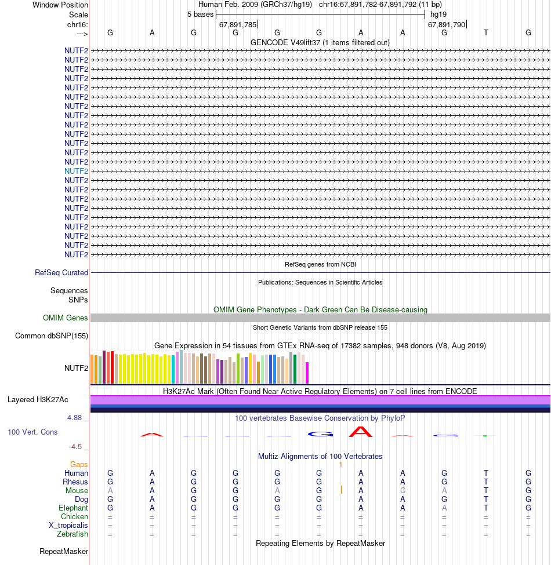Viewport: 551px width, 565px height.
Task: Click the Window Position track label
Action: click(x=60, y=5)
